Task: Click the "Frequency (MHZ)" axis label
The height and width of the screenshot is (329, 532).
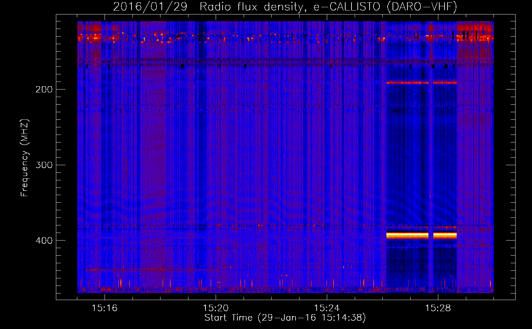Action: point(25,158)
